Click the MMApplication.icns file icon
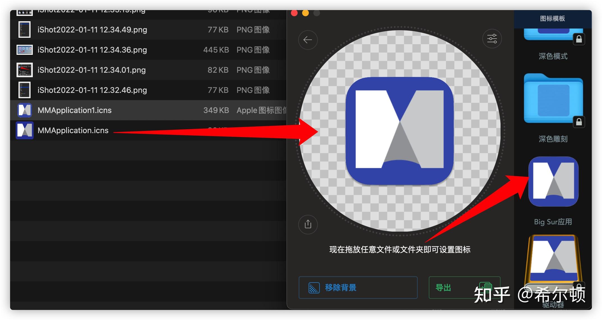Image resolution: width=602 pixels, height=320 pixels. (x=25, y=130)
